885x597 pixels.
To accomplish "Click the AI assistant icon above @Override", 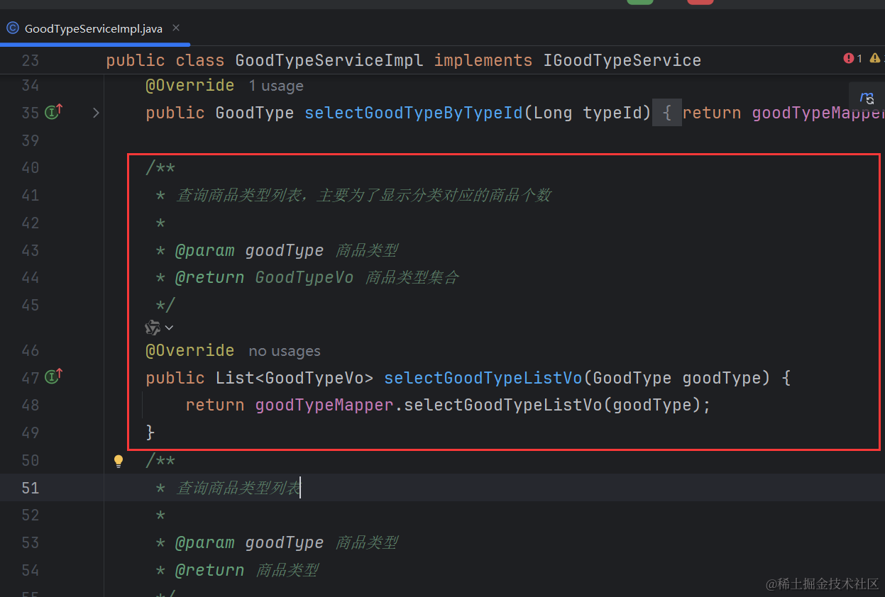I will [x=153, y=328].
